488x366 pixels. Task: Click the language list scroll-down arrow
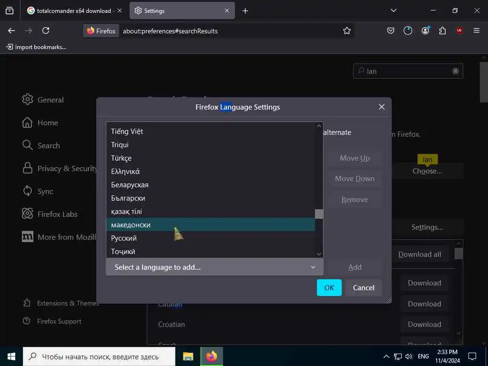click(x=319, y=254)
